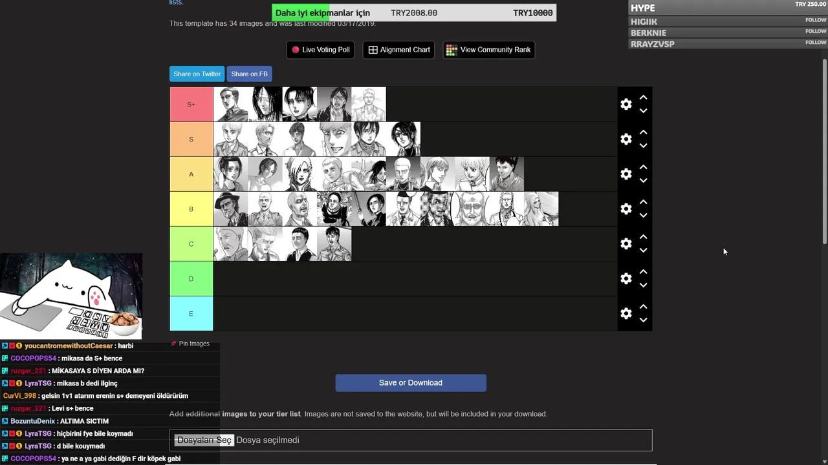Click the green C tier label
Viewport: 828px width, 465px height.
(191, 243)
